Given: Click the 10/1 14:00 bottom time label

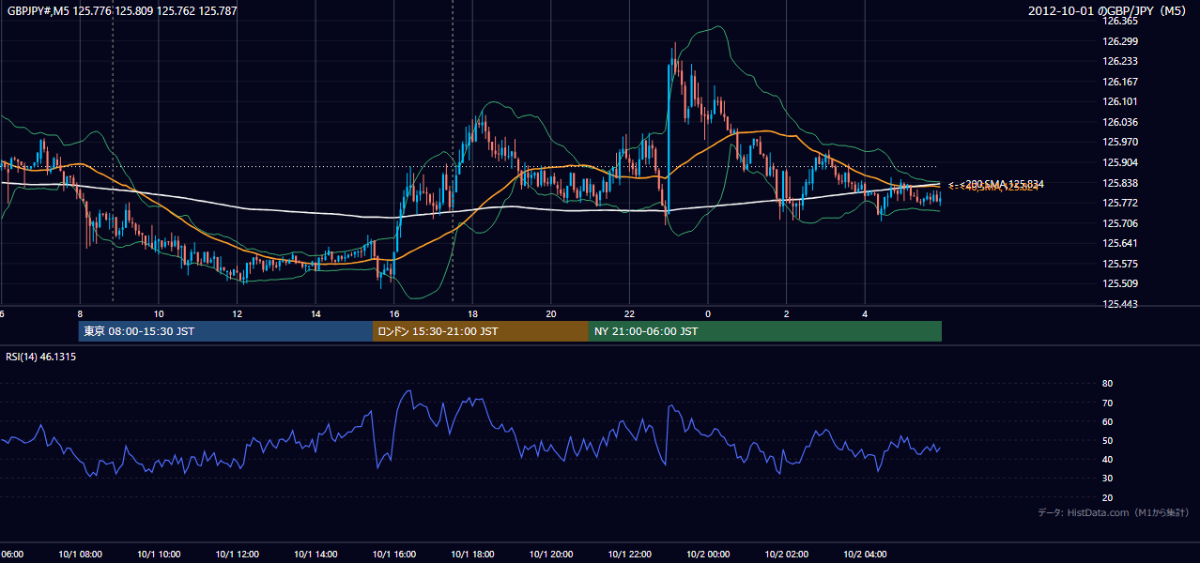Looking at the screenshot, I should pyautogui.click(x=315, y=555).
